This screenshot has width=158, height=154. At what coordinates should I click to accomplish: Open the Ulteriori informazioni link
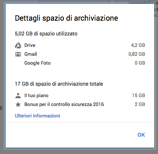[x=37, y=116]
